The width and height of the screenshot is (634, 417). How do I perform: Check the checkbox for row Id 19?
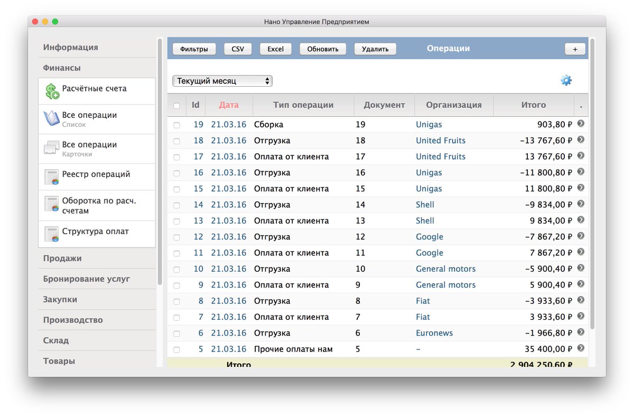(176, 124)
